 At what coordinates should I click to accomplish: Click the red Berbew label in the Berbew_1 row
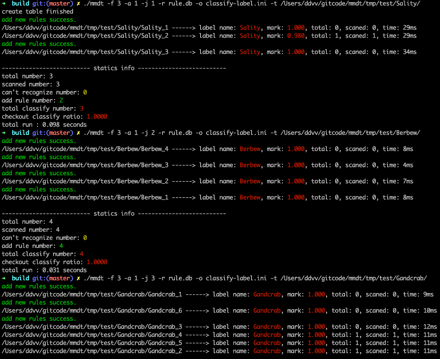click(250, 197)
